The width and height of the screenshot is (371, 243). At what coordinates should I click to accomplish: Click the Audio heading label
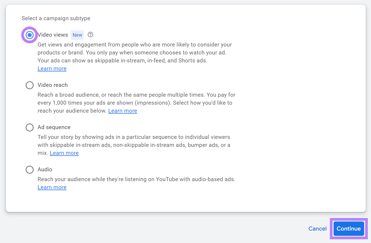pos(45,169)
